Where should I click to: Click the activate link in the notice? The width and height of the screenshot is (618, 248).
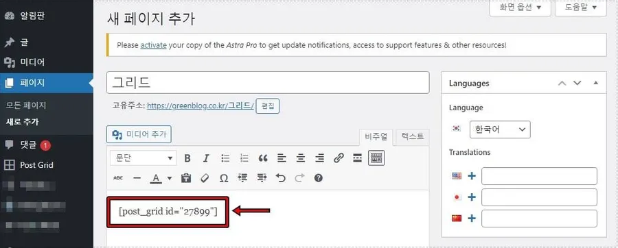coord(153,45)
